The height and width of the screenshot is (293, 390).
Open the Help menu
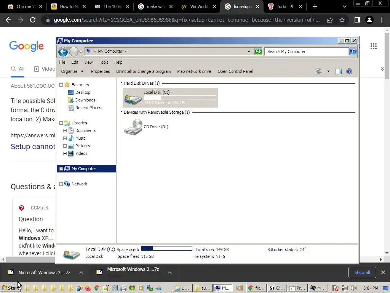point(118,62)
